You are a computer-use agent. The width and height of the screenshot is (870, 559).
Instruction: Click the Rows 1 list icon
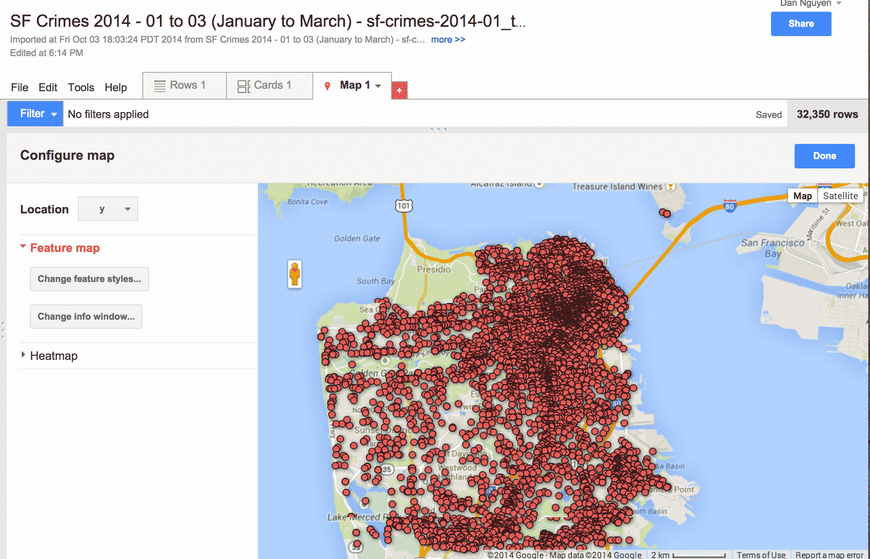(x=160, y=86)
